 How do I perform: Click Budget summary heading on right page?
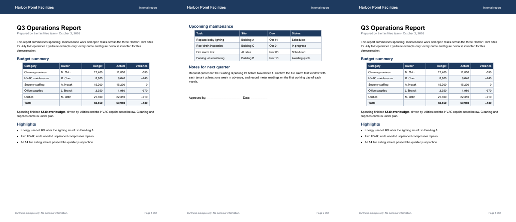point(377,59)
